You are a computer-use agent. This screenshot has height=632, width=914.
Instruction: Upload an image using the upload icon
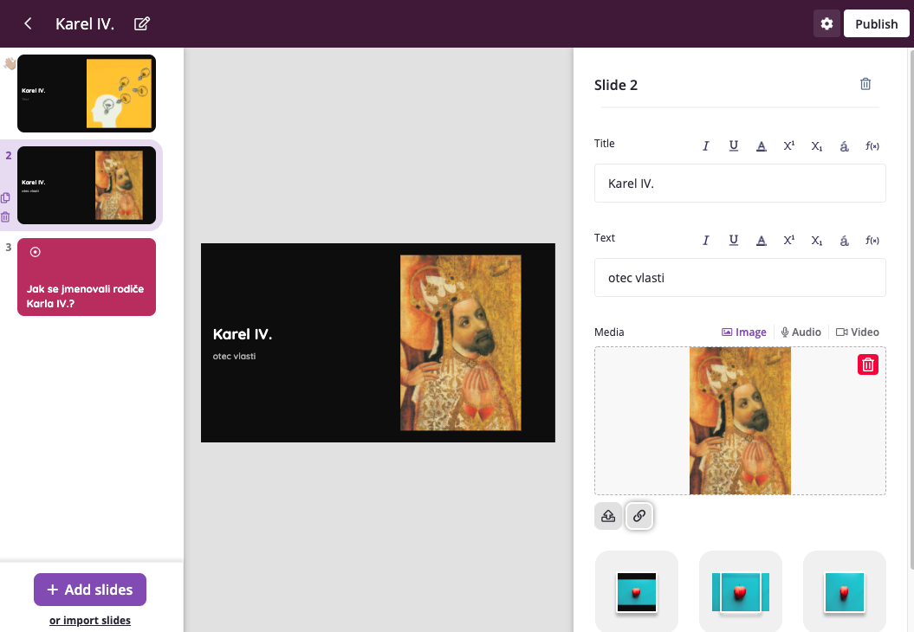tap(608, 516)
